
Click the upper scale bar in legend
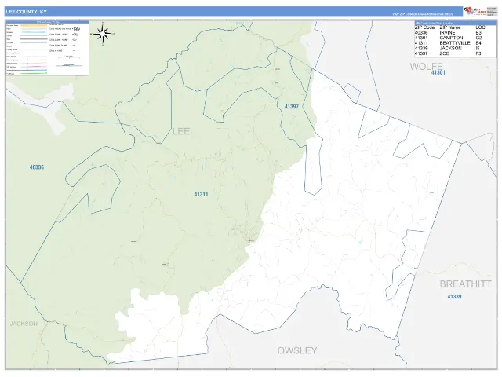(69, 57)
